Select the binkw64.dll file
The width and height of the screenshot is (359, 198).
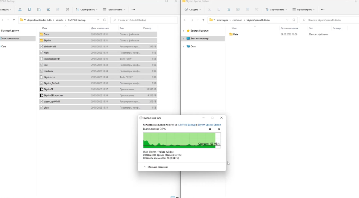tap(98, 47)
